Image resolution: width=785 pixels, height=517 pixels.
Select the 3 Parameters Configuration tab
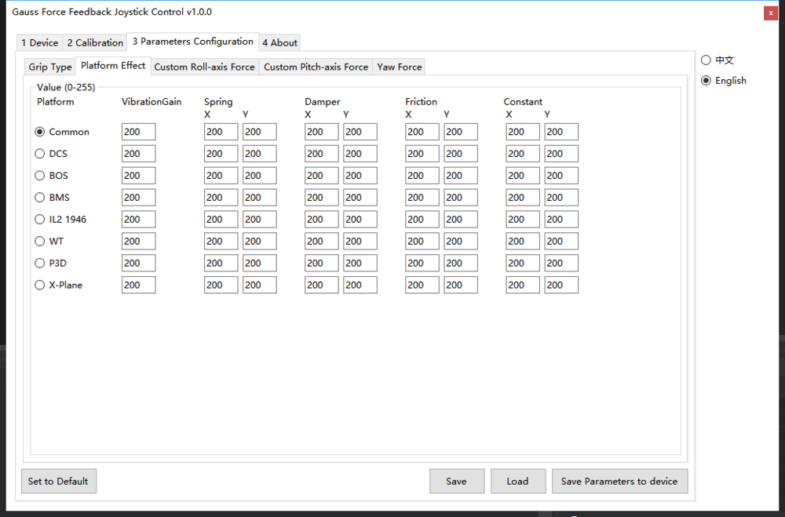tap(193, 42)
